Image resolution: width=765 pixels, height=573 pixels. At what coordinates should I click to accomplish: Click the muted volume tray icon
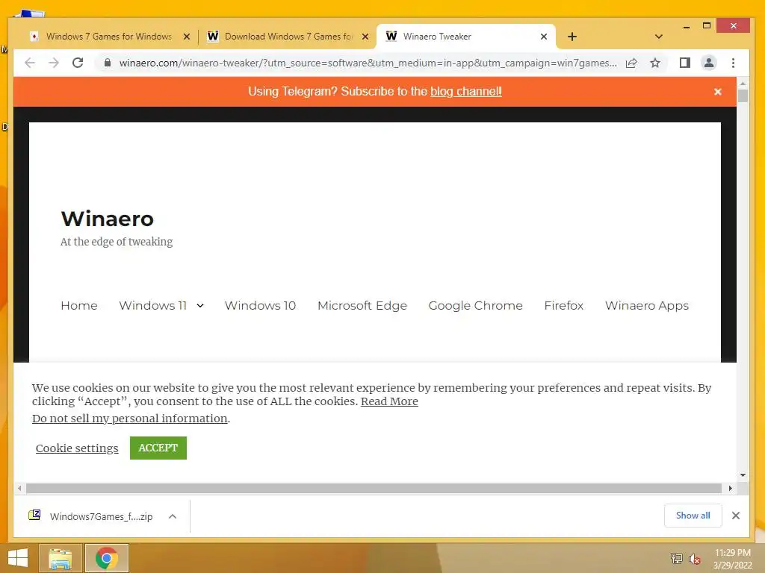click(695, 559)
